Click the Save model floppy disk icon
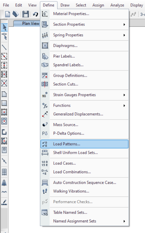The width and height of the screenshot is (145, 233). [x=26, y=14]
